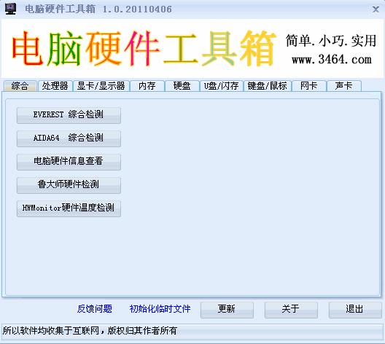The image size is (385, 344).
Task: Switch to the 综合 tab
Action: coord(20,86)
